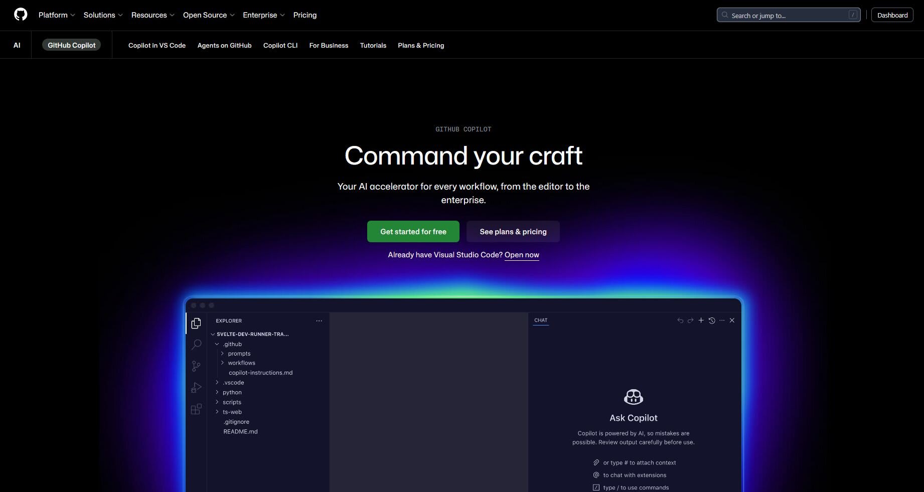Click See plans & pricing button
Image resolution: width=924 pixels, height=492 pixels.
pyautogui.click(x=513, y=232)
